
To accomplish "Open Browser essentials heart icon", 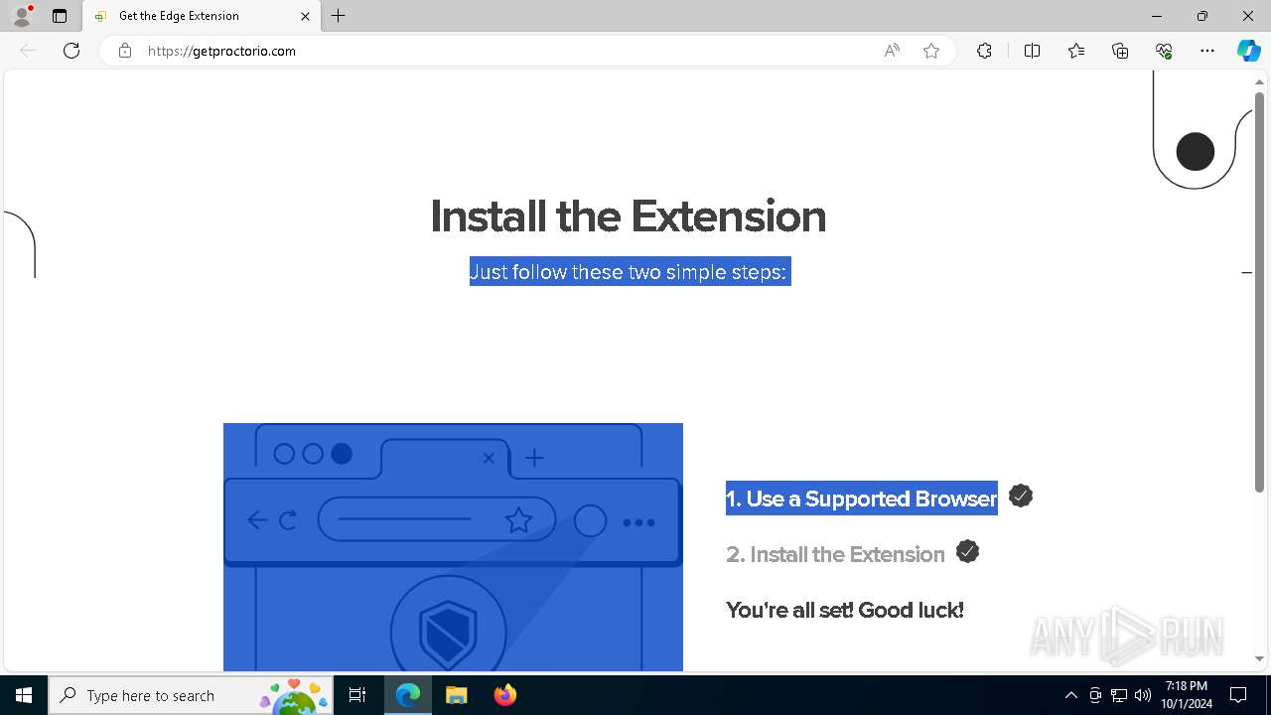I will [x=1164, y=51].
